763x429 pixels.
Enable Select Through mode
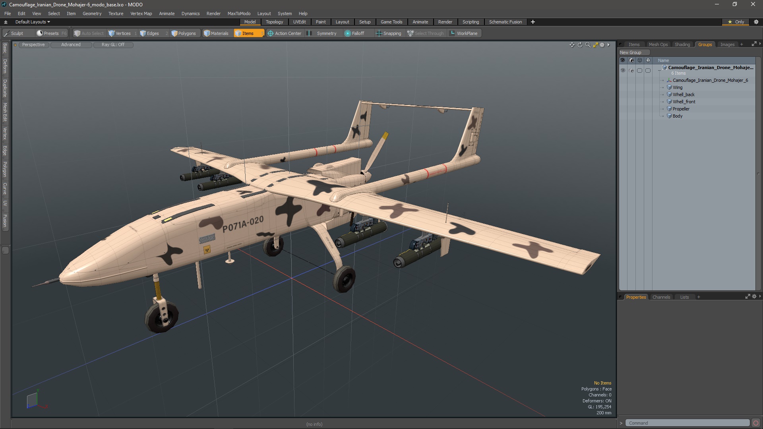click(x=426, y=33)
